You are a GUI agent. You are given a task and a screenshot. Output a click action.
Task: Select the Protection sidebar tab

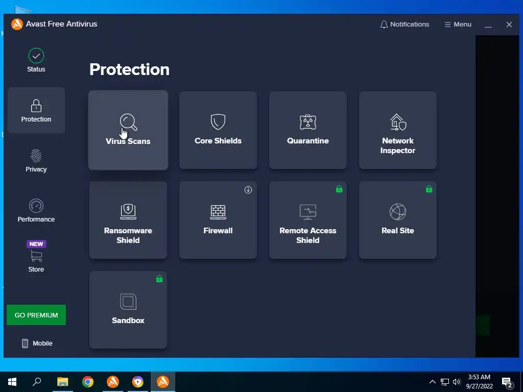pyautogui.click(x=36, y=110)
